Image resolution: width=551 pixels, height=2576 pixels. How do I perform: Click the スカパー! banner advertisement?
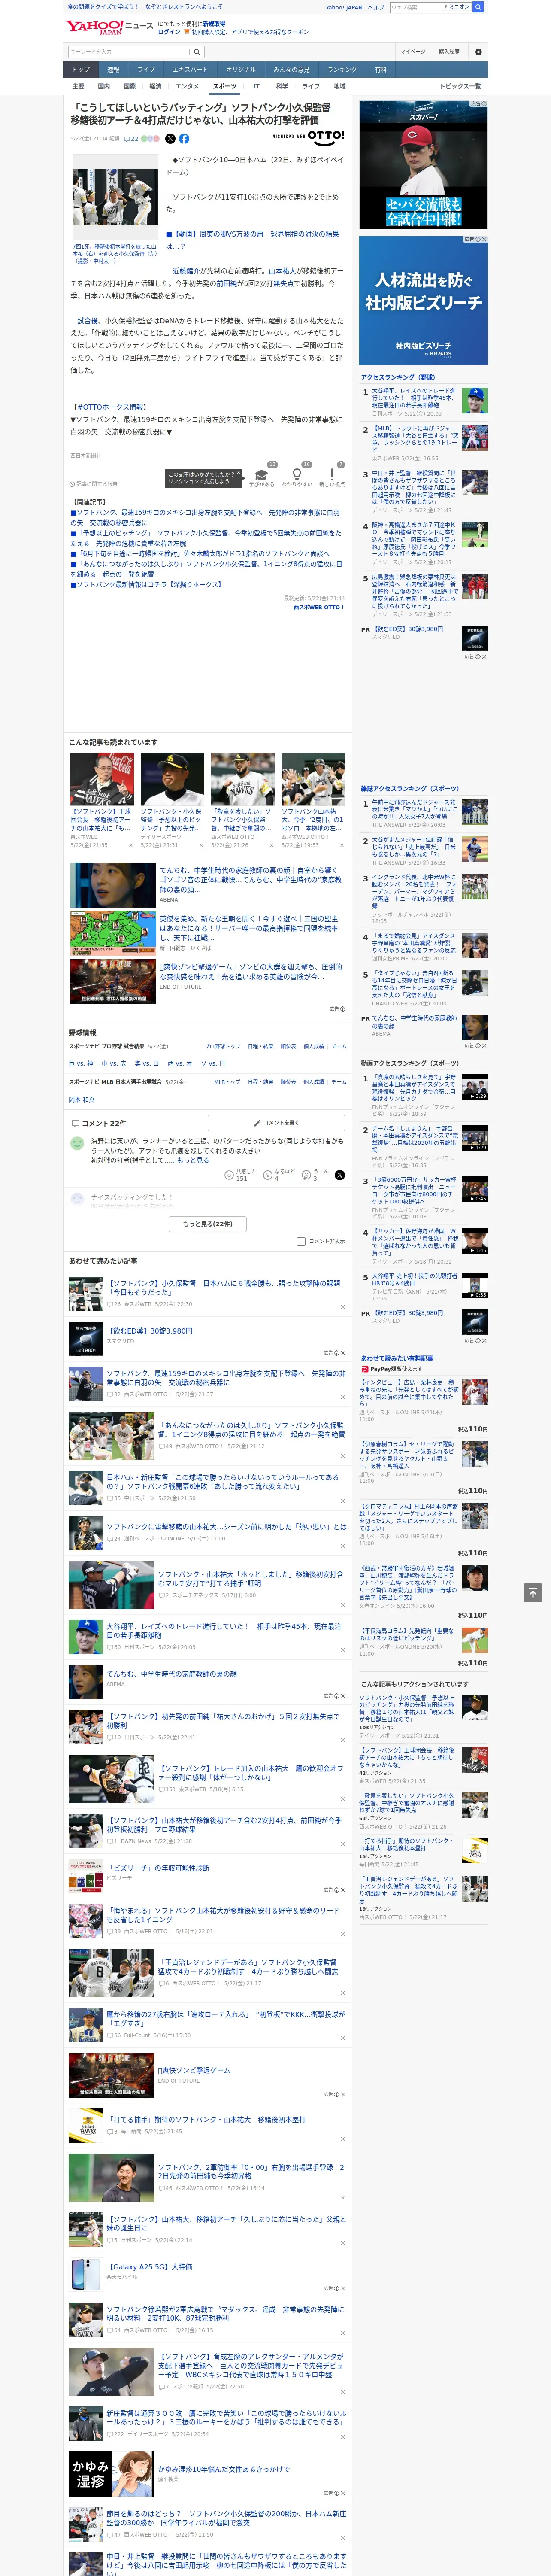click(423, 165)
